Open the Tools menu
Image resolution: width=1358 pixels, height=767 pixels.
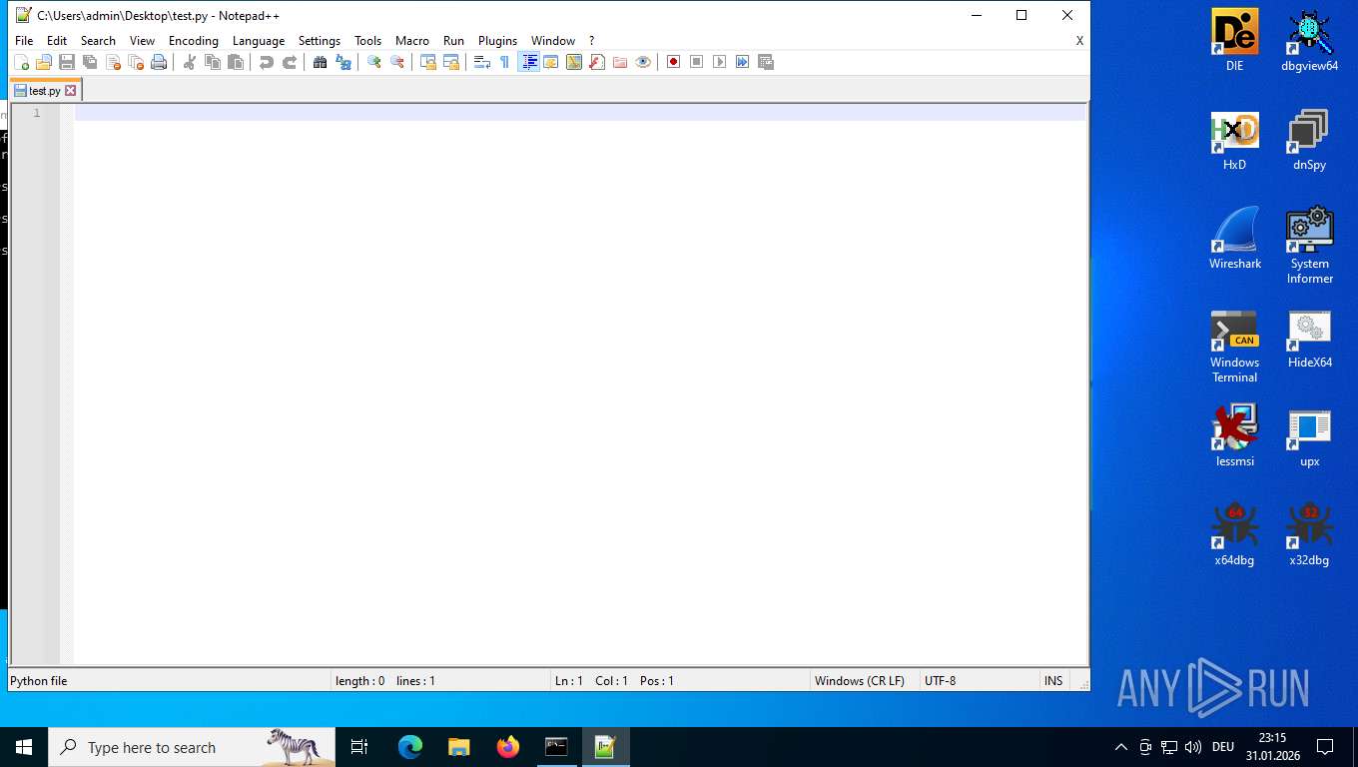click(368, 41)
